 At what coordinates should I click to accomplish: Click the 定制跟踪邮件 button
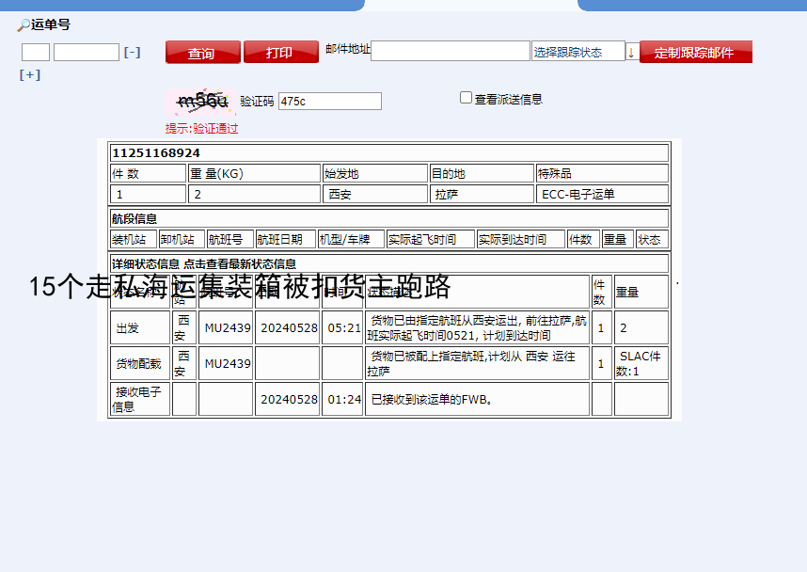click(x=695, y=53)
